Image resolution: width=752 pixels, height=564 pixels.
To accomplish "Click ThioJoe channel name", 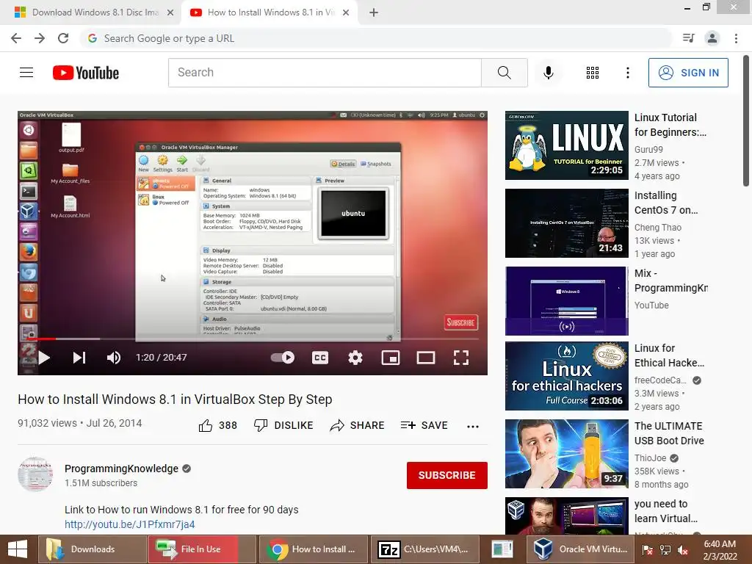I will (x=651, y=458).
